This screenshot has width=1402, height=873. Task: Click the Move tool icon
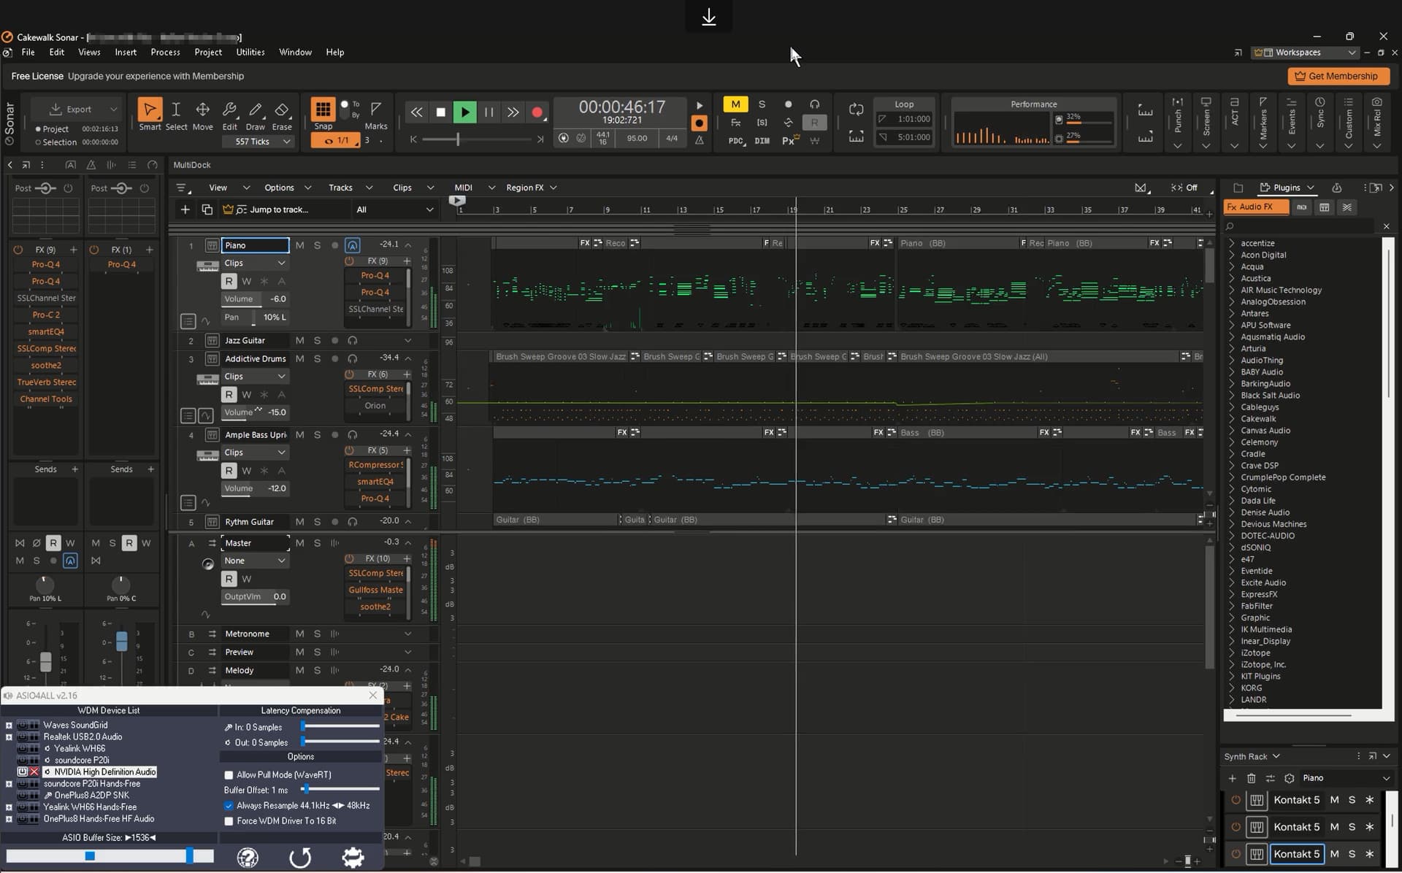[x=202, y=110]
